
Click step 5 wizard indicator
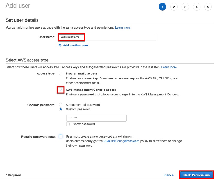[x=208, y=7]
